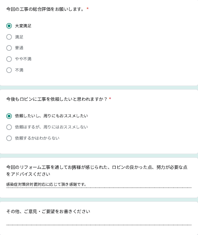The width and height of the screenshot is (198, 235).
Task: Select radio circle for 依頼したいし、周りにもおススメしたい
Action: (9, 116)
